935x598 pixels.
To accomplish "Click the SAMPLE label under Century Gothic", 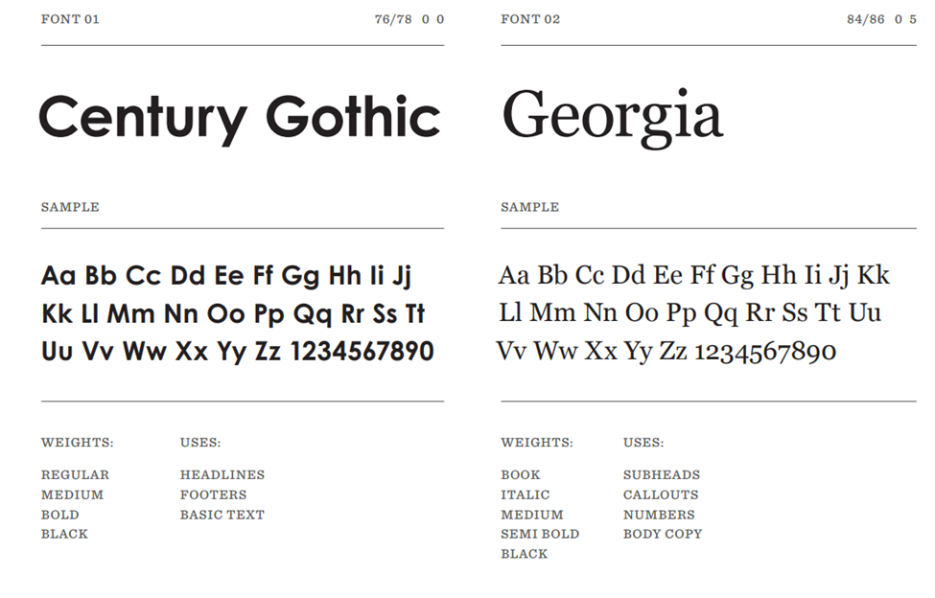I will (x=70, y=207).
